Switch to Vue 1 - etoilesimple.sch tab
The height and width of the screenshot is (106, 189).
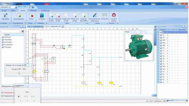point(35,26)
